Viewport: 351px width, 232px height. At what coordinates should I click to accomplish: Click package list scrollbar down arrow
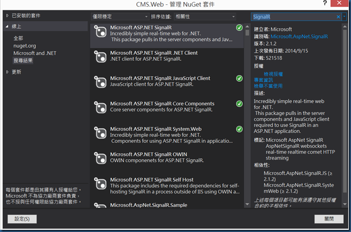[x=247, y=204]
